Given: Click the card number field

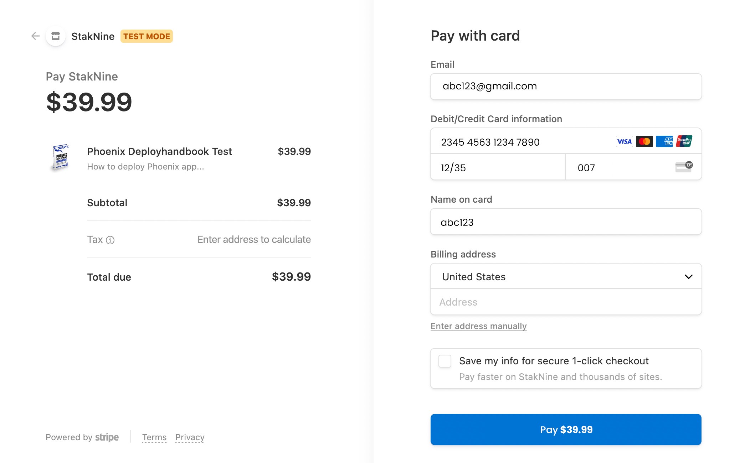Looking at the screenshot, I should tap(524, 142).
